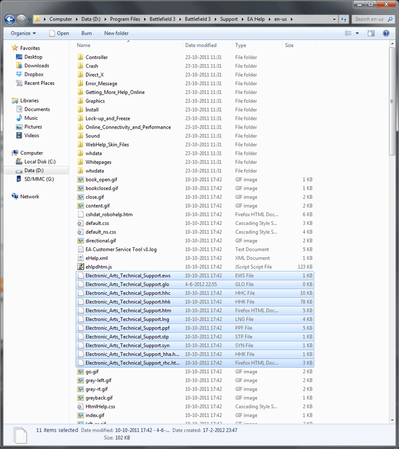This screenshot has width=399, height=449.
Task: Select the WebHelp_Skin_Files folder icon
Action: 80,145
